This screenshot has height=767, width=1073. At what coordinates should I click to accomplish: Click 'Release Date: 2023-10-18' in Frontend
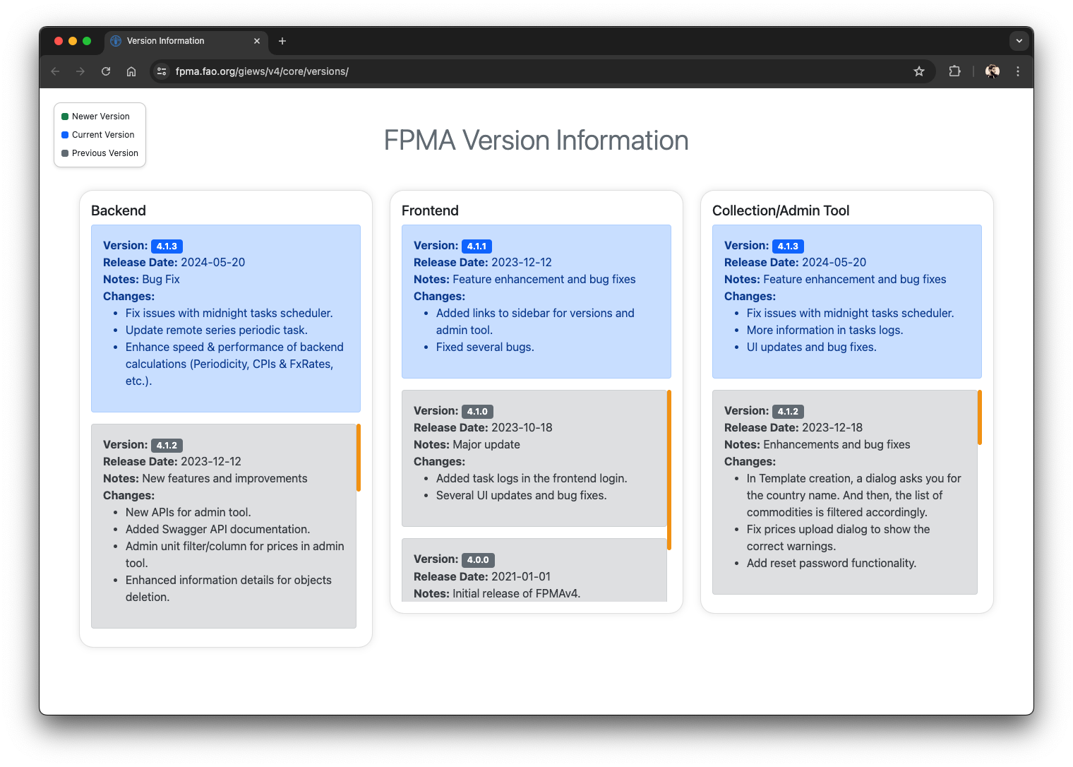pos(483,427)
